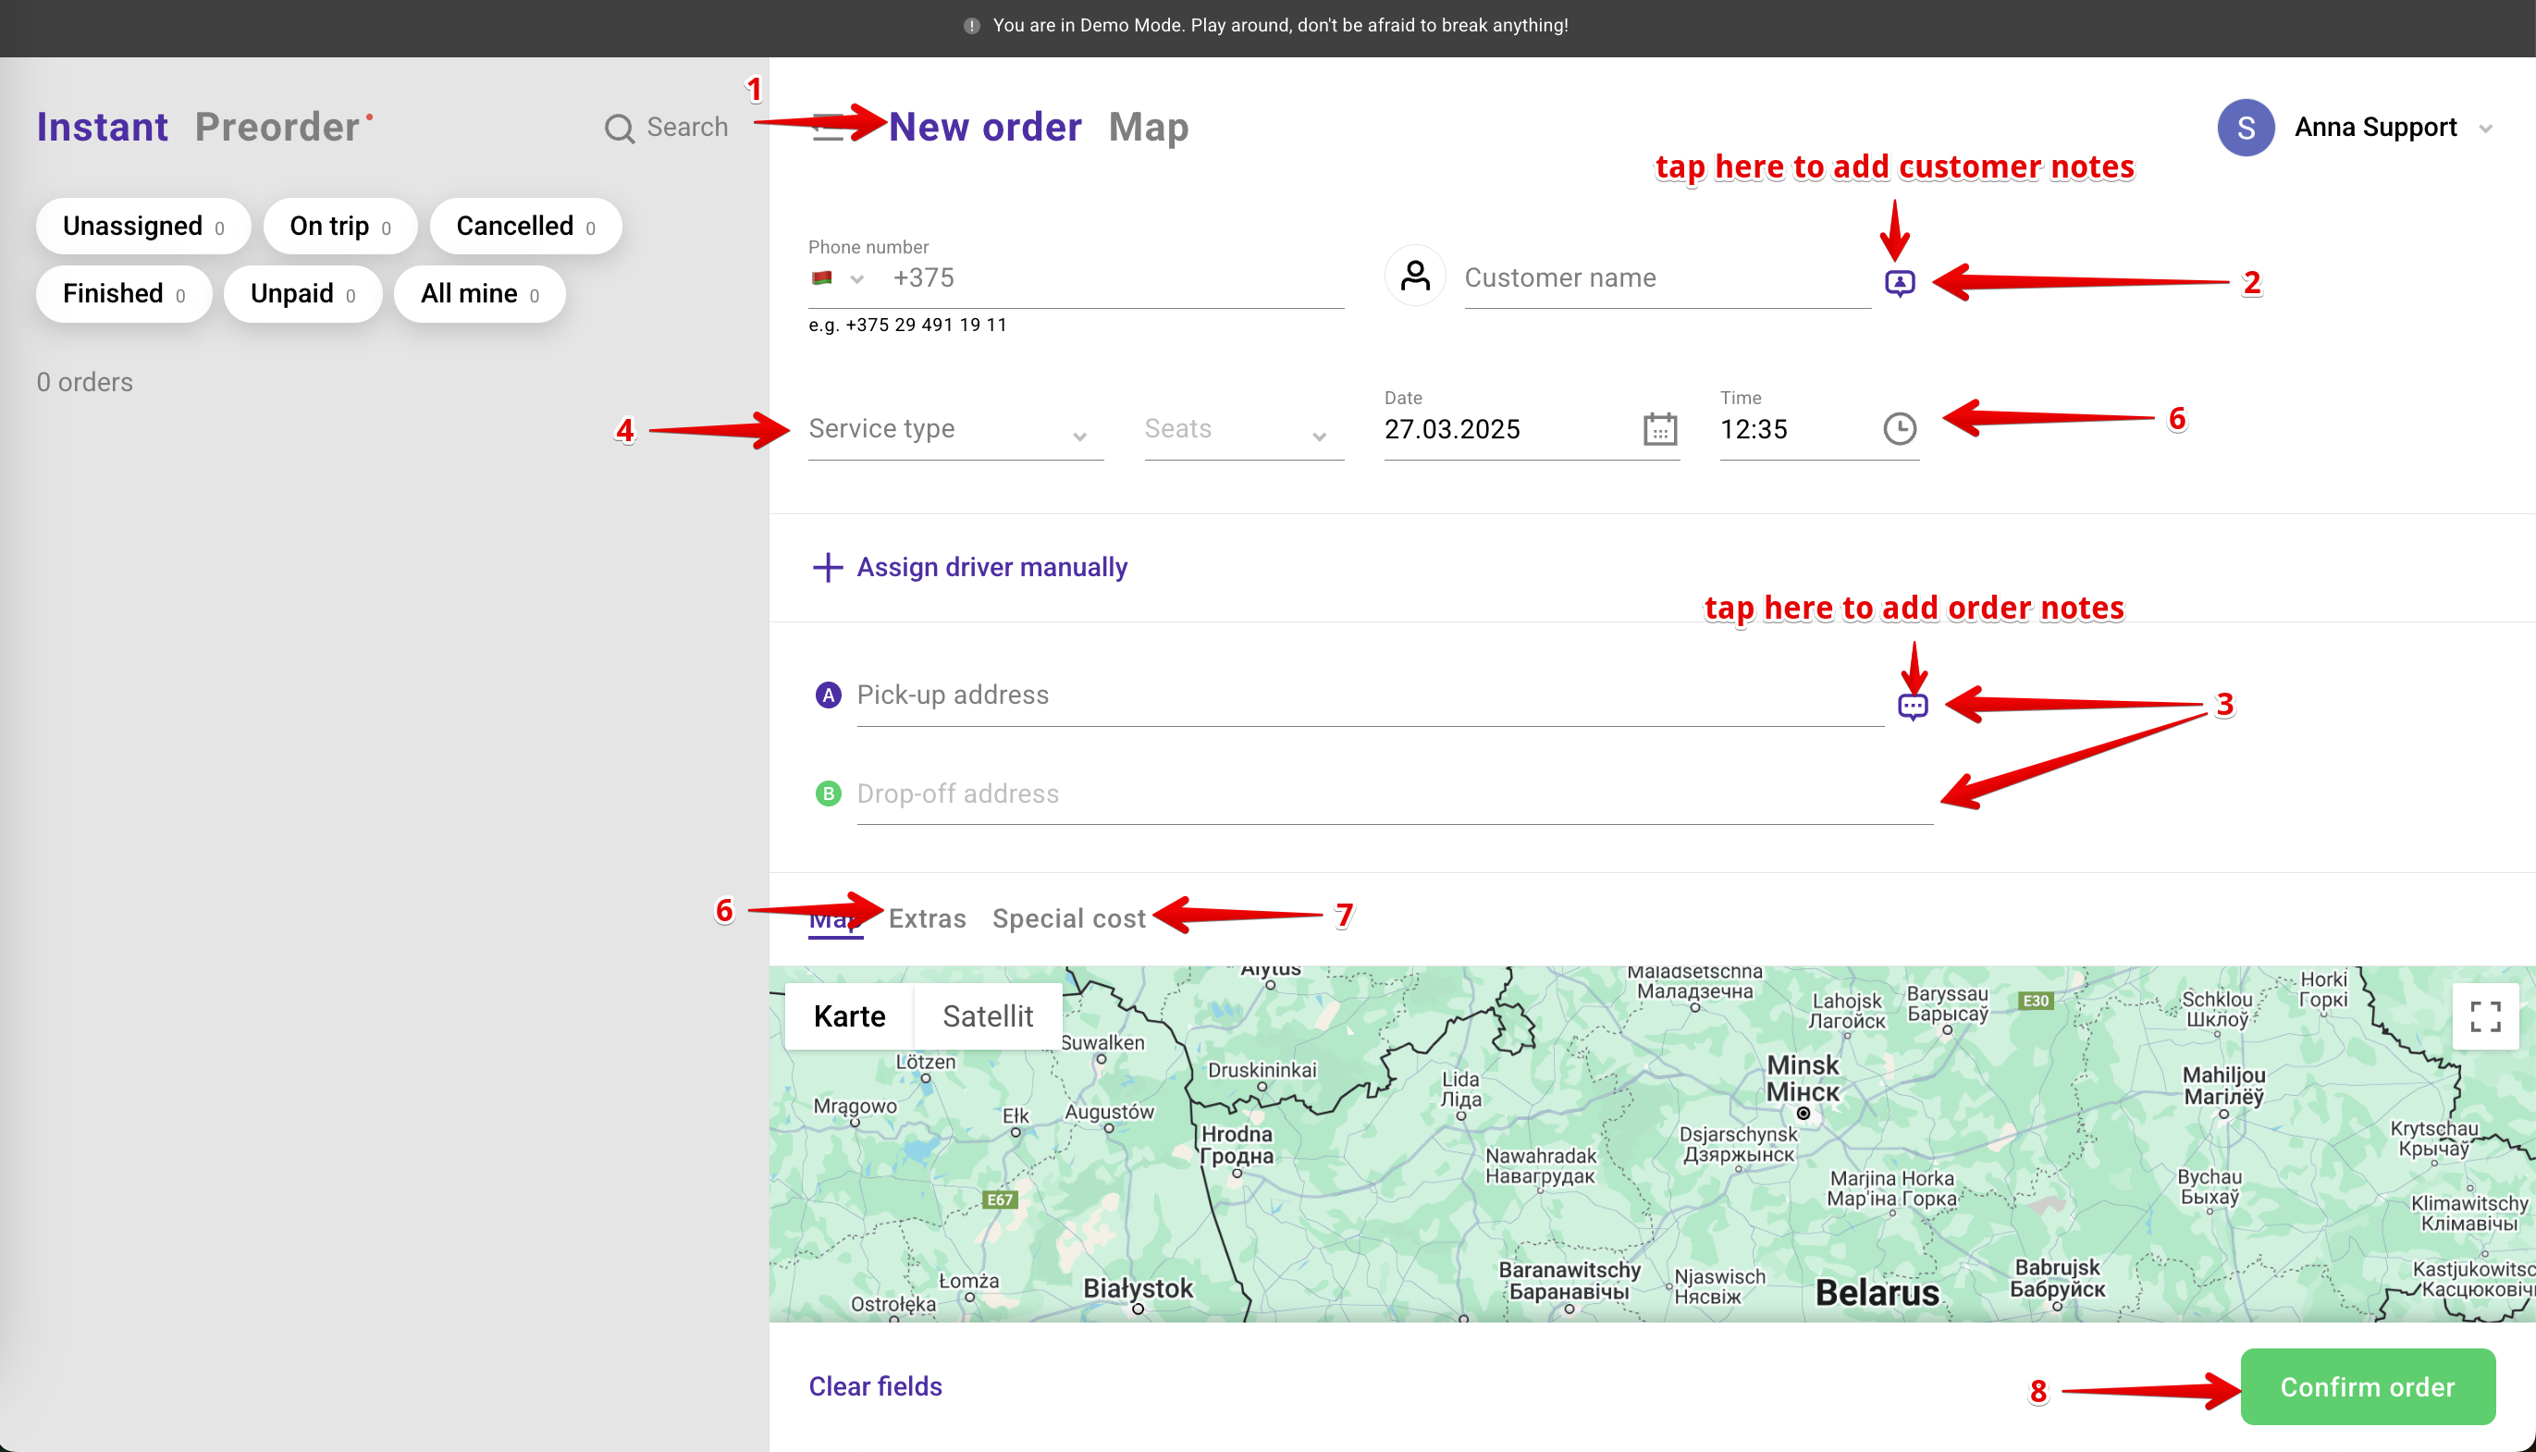Open the phone country code dropdown
This screenshot has height=1452, width=2536.
tap(836, 278)
